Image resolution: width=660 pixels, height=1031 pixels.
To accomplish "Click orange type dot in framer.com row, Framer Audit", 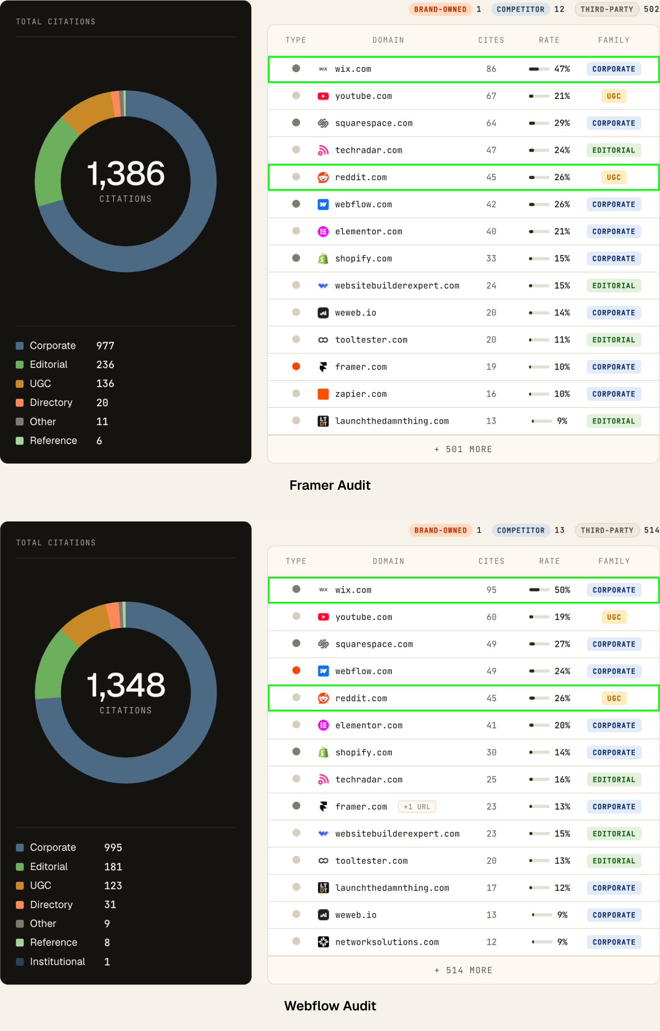I will point(296,366).
